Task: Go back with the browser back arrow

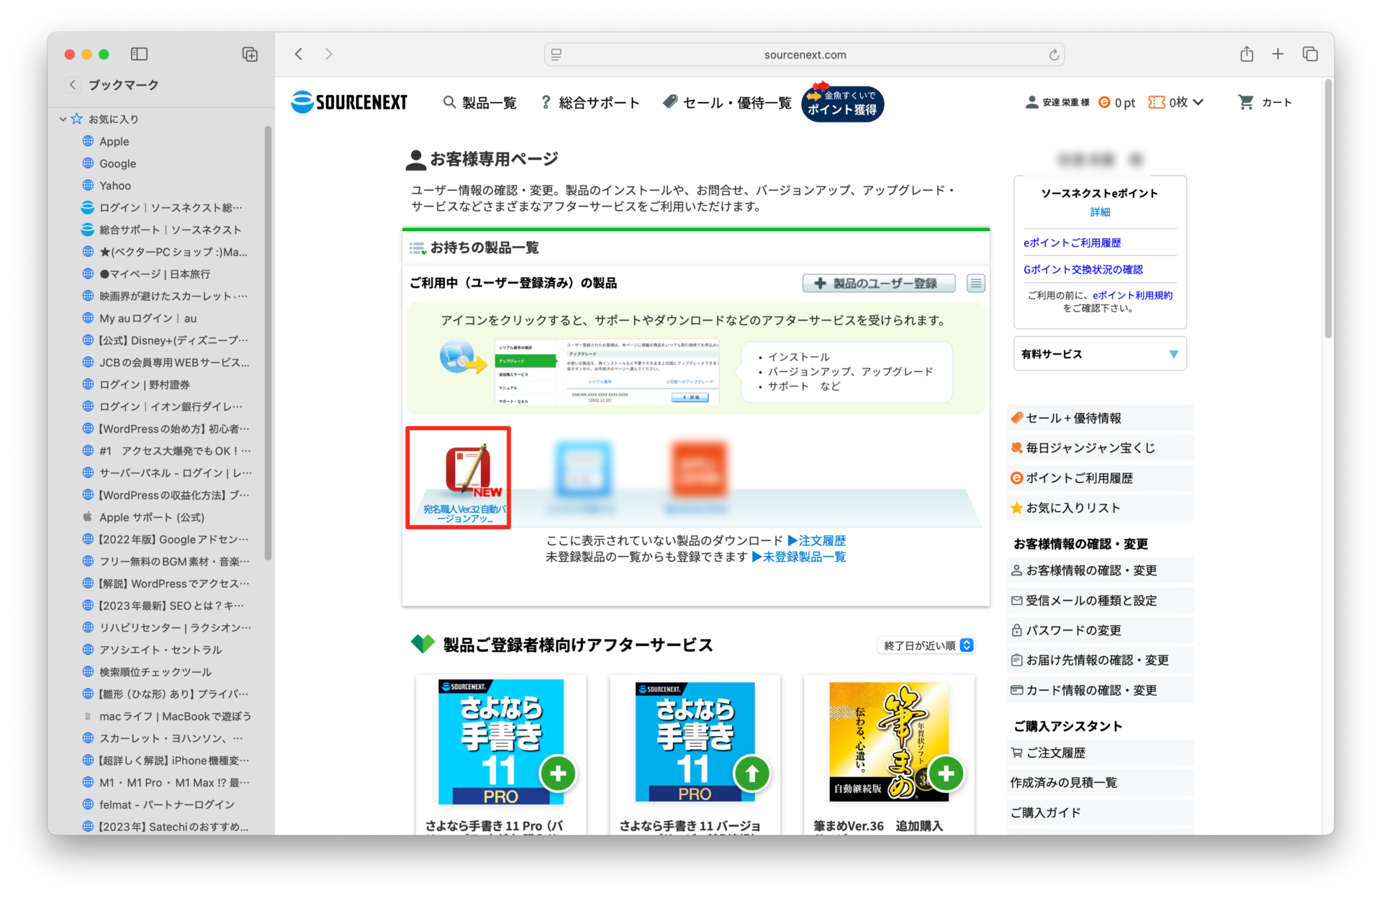Action: (x=299, y=54)
